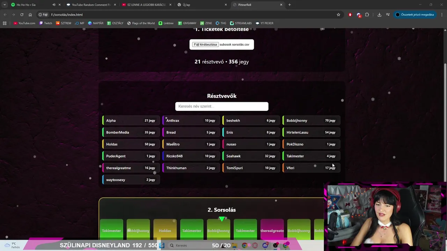Image resolution: width=447 pixels, height=251 pixels.
Task: Open the extensions puzzle icon
Action: [x=367, y=15]
